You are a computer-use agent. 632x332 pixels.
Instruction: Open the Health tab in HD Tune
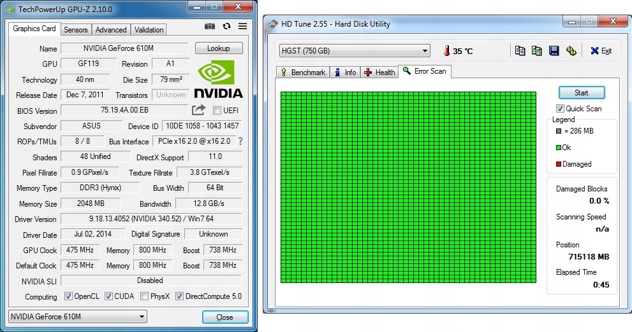379,73
